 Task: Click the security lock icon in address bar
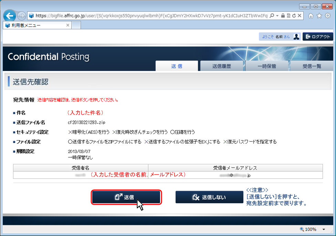tap(283, 16)
